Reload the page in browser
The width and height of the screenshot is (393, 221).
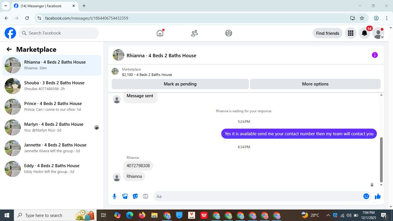click(x=27, y=18)
